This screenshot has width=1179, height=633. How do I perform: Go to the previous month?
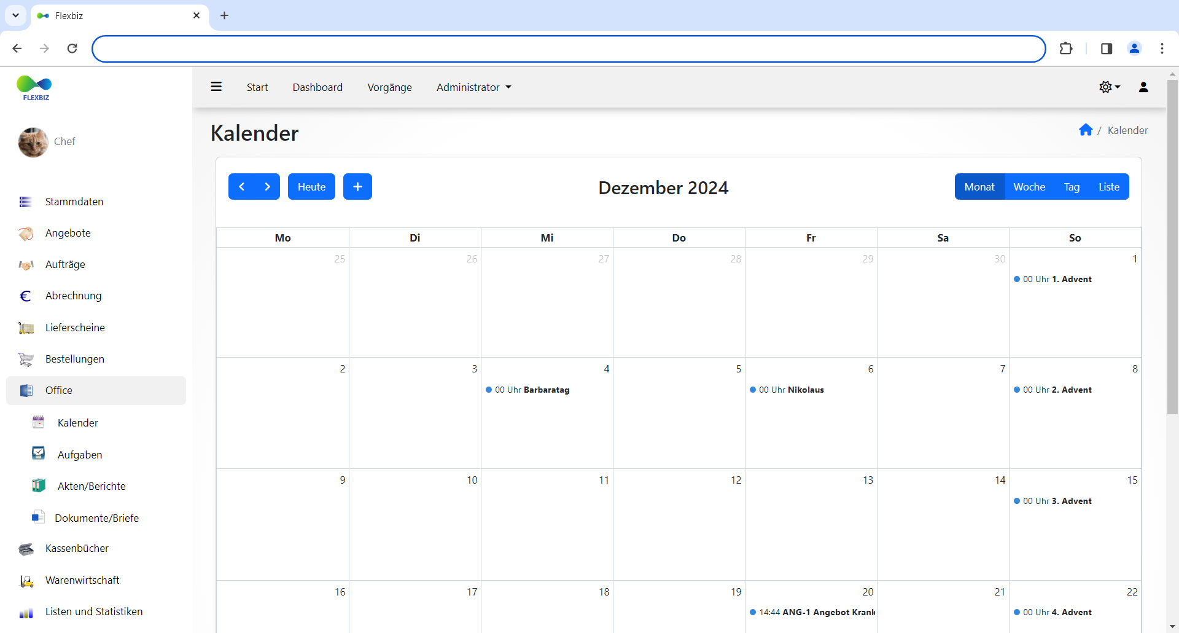[x=241, y=187]
